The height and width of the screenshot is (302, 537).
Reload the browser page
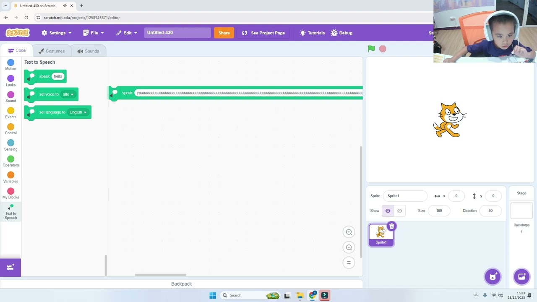[x=26, y=18]
